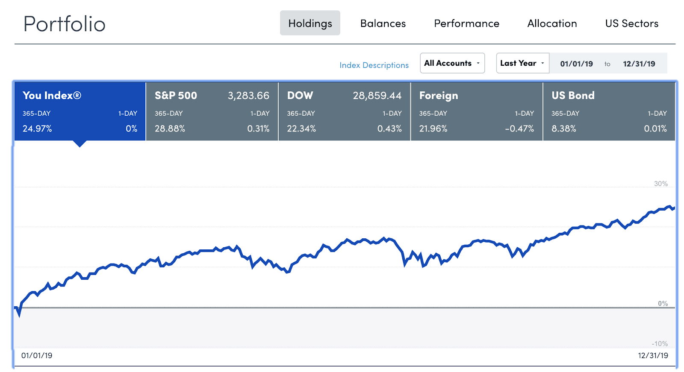
Task: Click the DOW 1-day 0.43% value
Action: 389,129
